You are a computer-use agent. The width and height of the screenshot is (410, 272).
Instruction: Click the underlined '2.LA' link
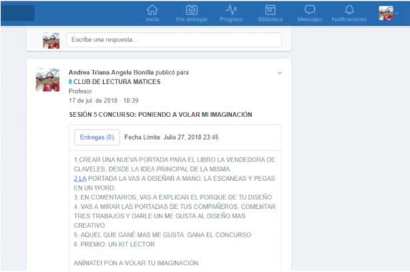(80, 178)
